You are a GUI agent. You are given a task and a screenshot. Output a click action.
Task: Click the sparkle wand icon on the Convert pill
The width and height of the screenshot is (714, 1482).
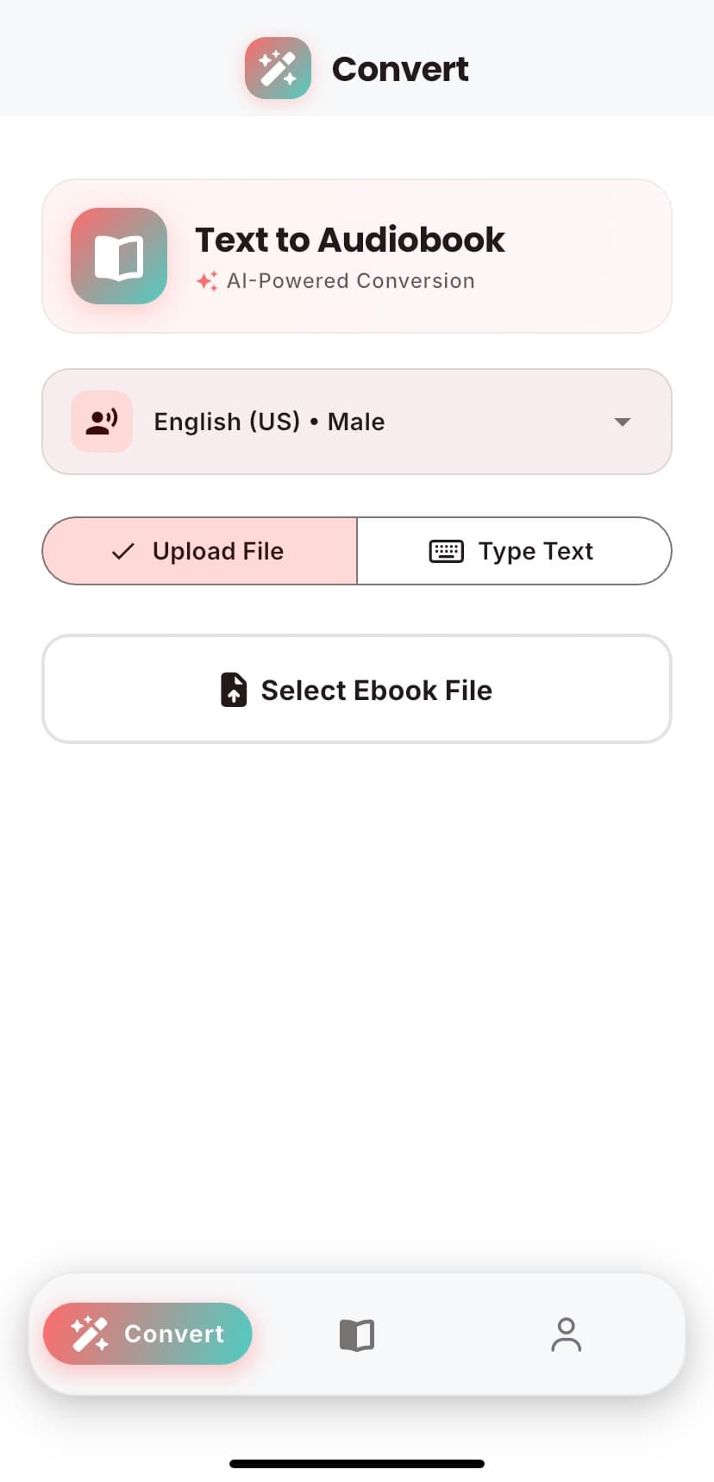point(89,1334)
